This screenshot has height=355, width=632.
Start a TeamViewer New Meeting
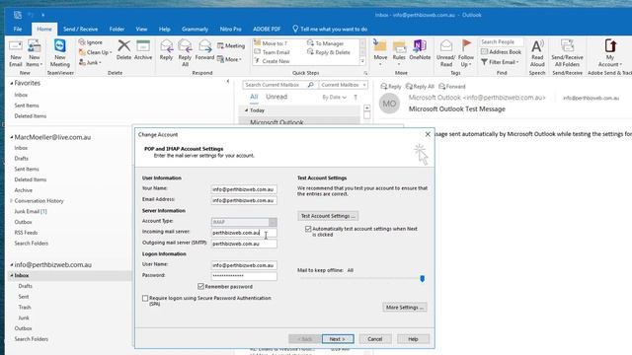pos(60,53)
